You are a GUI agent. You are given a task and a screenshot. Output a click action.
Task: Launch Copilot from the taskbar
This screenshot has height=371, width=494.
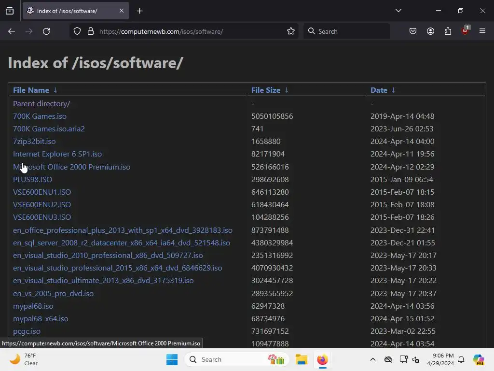(479, 359)
